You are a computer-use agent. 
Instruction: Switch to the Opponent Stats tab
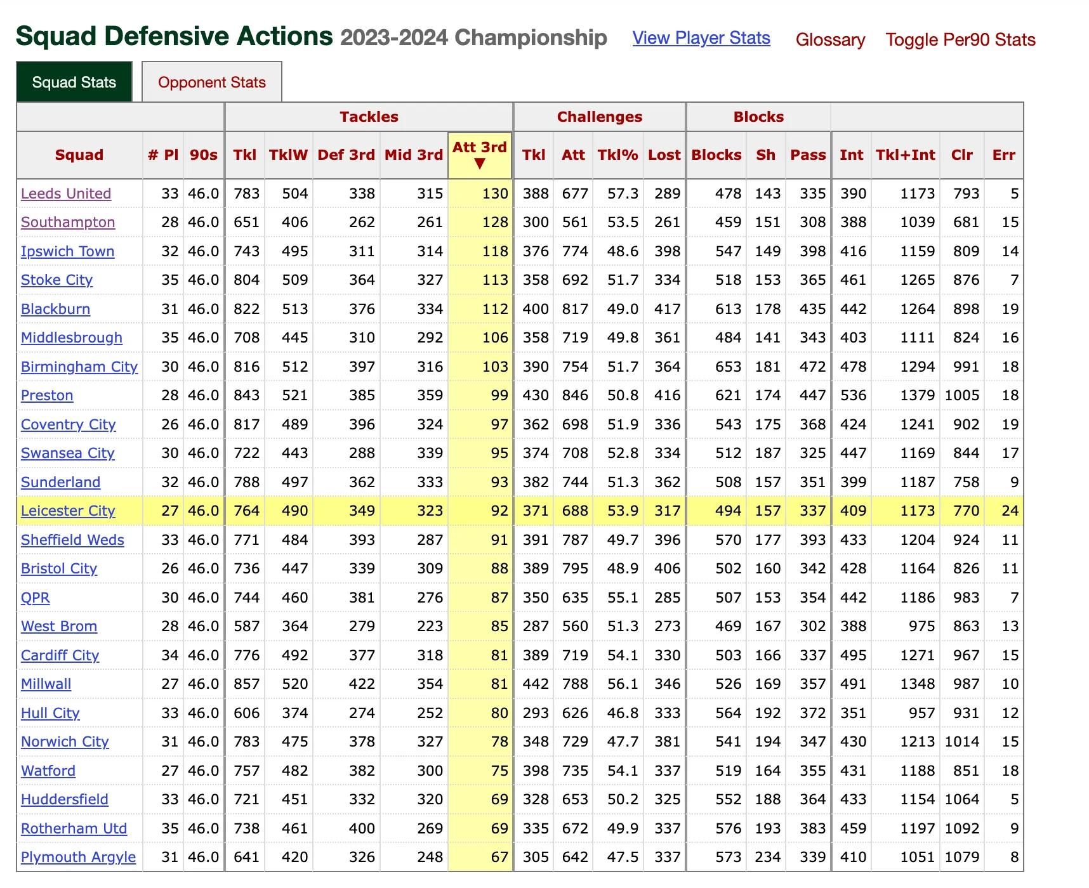pyautogui.click(x=212, y=82)
